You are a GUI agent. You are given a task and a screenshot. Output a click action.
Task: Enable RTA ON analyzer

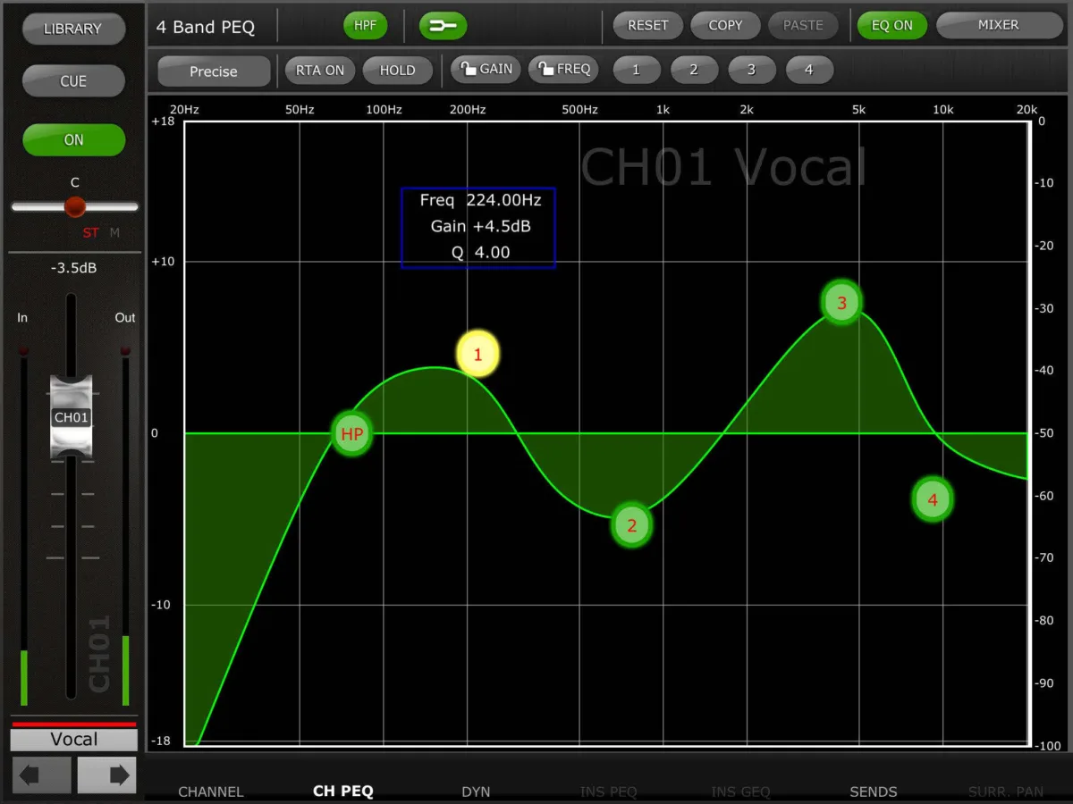pyautogui.click(x=320, y=71)
